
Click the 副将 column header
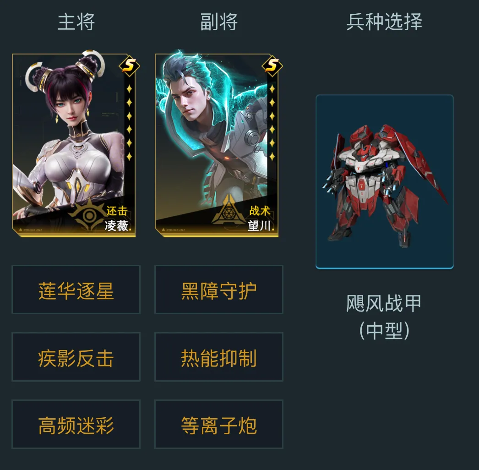pyautogui.click(x=219, y=22)
